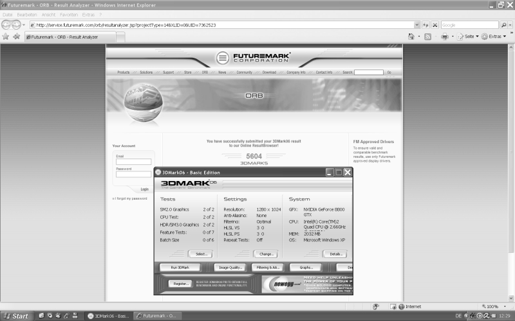This screenshot has height=321, width=515.
Task: Expand the Home button dropdown arrow
Action: coord(419,37)
